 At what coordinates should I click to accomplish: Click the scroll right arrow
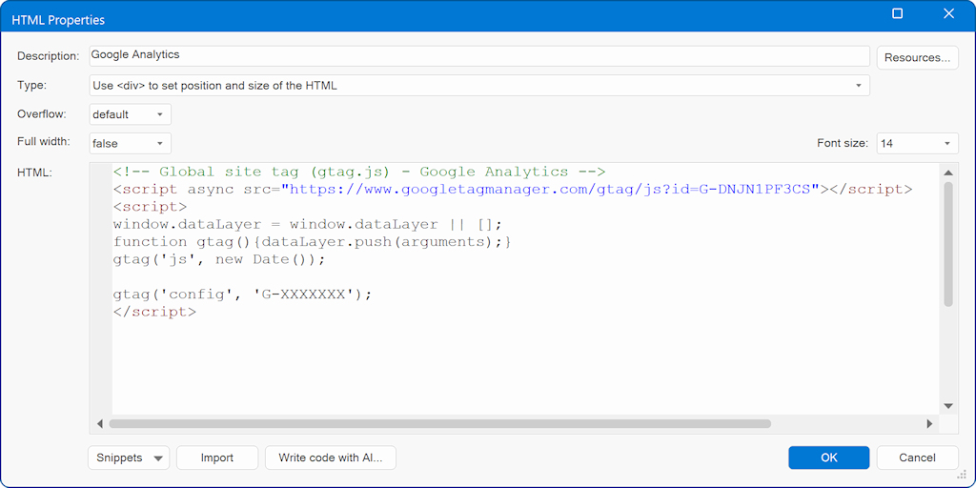click(x=930, y=424)
